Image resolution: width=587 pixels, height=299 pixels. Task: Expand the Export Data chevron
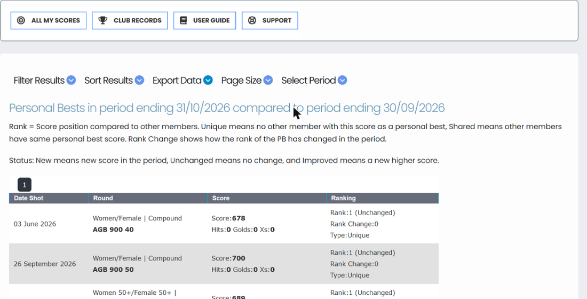[208, 80]
